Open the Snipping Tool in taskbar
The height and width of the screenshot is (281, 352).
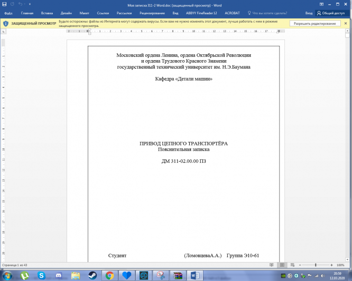pyautogui.click(x=161, y=275)
